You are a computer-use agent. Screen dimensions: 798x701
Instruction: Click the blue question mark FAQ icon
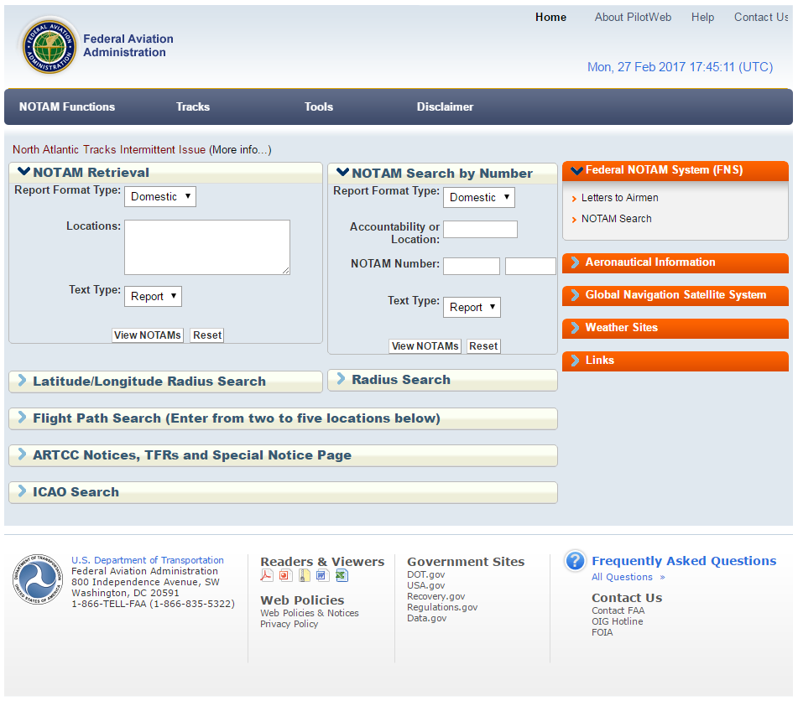click(575, 561)
